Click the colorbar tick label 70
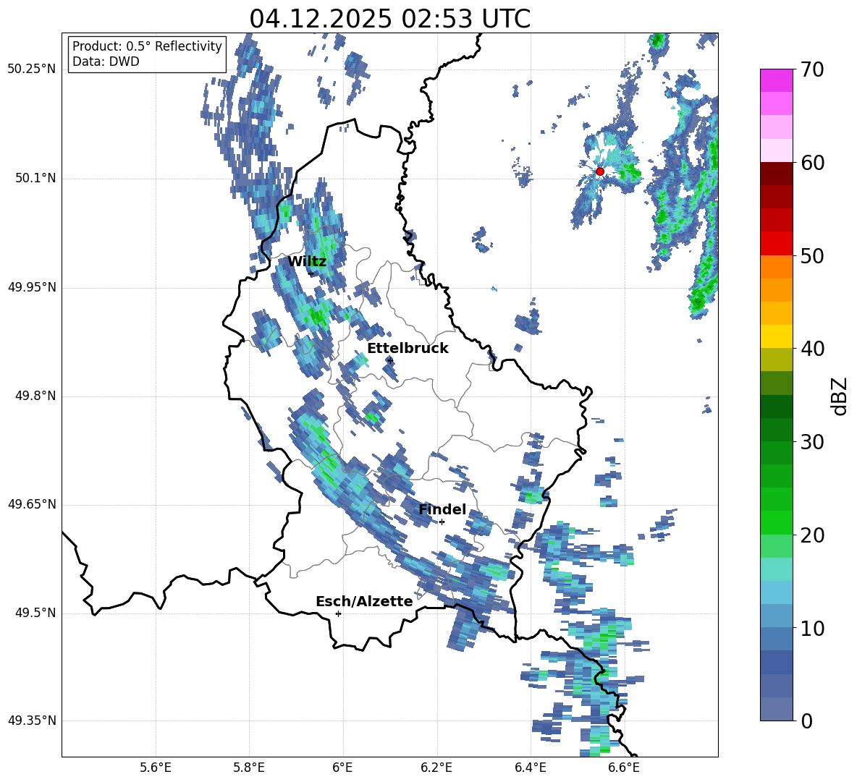This screenshot has width=857, height=782. 812,70
